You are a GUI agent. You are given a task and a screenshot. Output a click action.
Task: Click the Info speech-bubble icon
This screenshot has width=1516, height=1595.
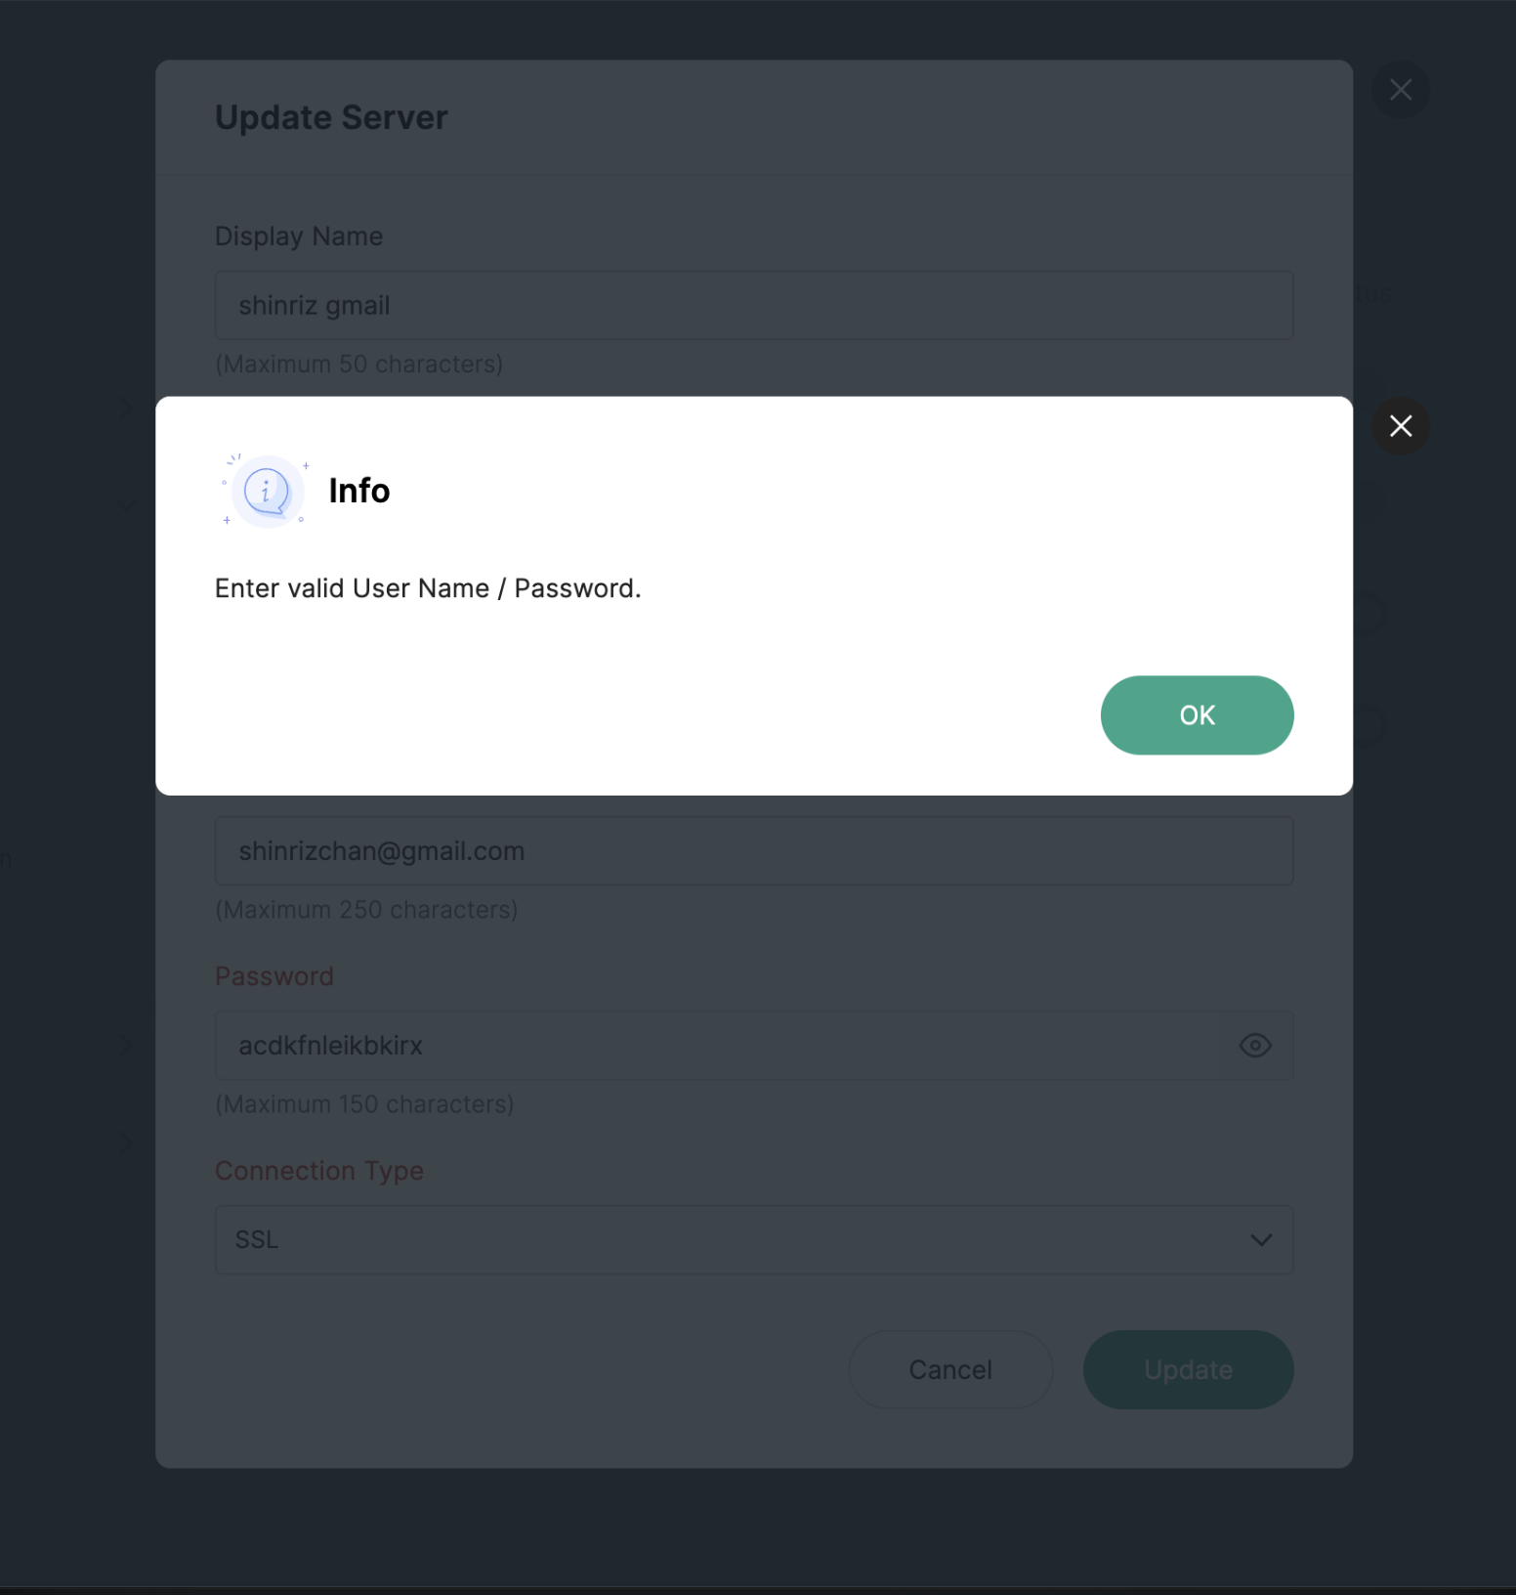266,491
